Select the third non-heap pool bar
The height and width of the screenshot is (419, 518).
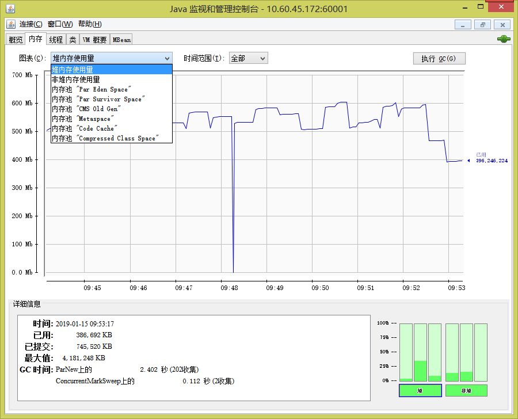[481, 352]
